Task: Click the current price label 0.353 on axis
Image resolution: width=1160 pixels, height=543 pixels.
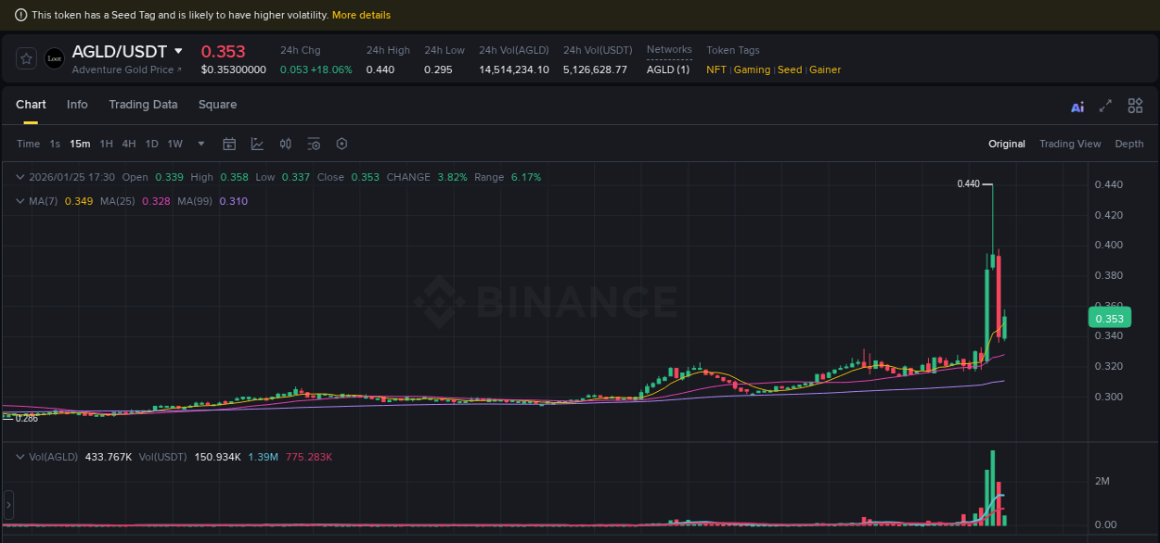Action: [1110, 317]
